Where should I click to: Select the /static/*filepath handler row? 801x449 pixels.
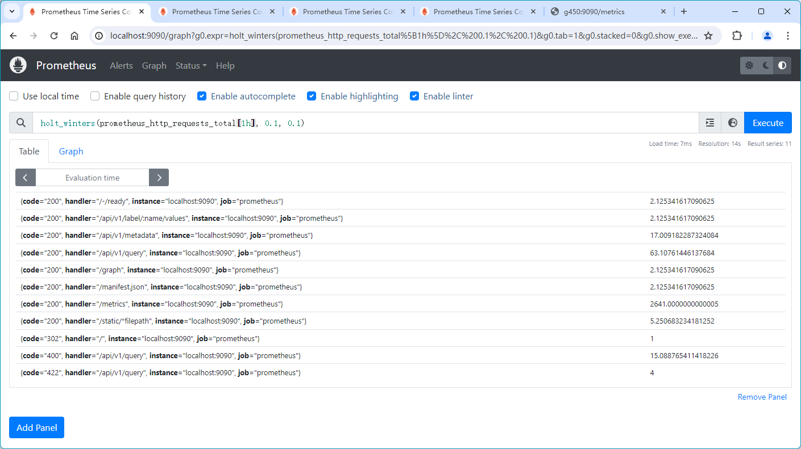400,321
